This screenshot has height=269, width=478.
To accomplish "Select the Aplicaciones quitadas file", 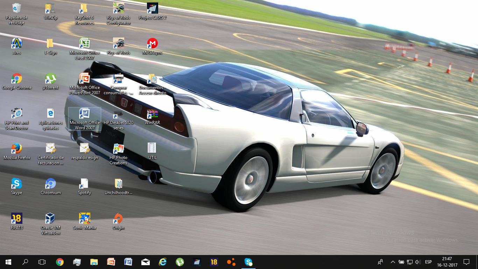I will pyautogui.click(x=51, y=118).
